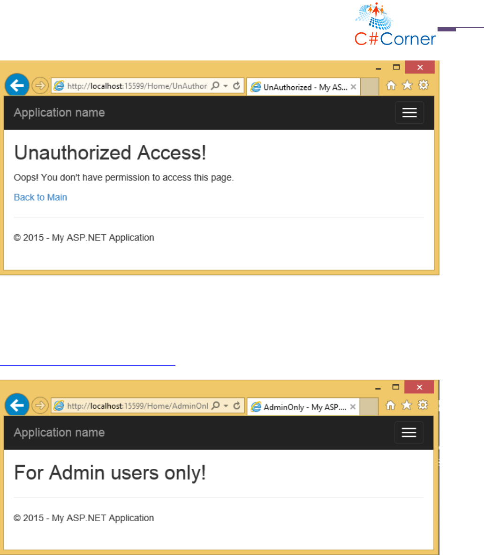This screenshot has width=484, height=555.
Task: Click search magnifier in UnAuthorized address bar
Action: 215,86
